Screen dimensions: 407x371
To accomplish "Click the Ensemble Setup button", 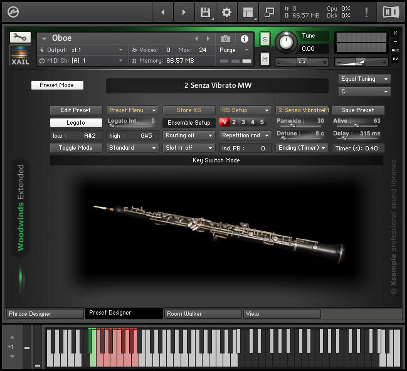I will click(189, 123).
